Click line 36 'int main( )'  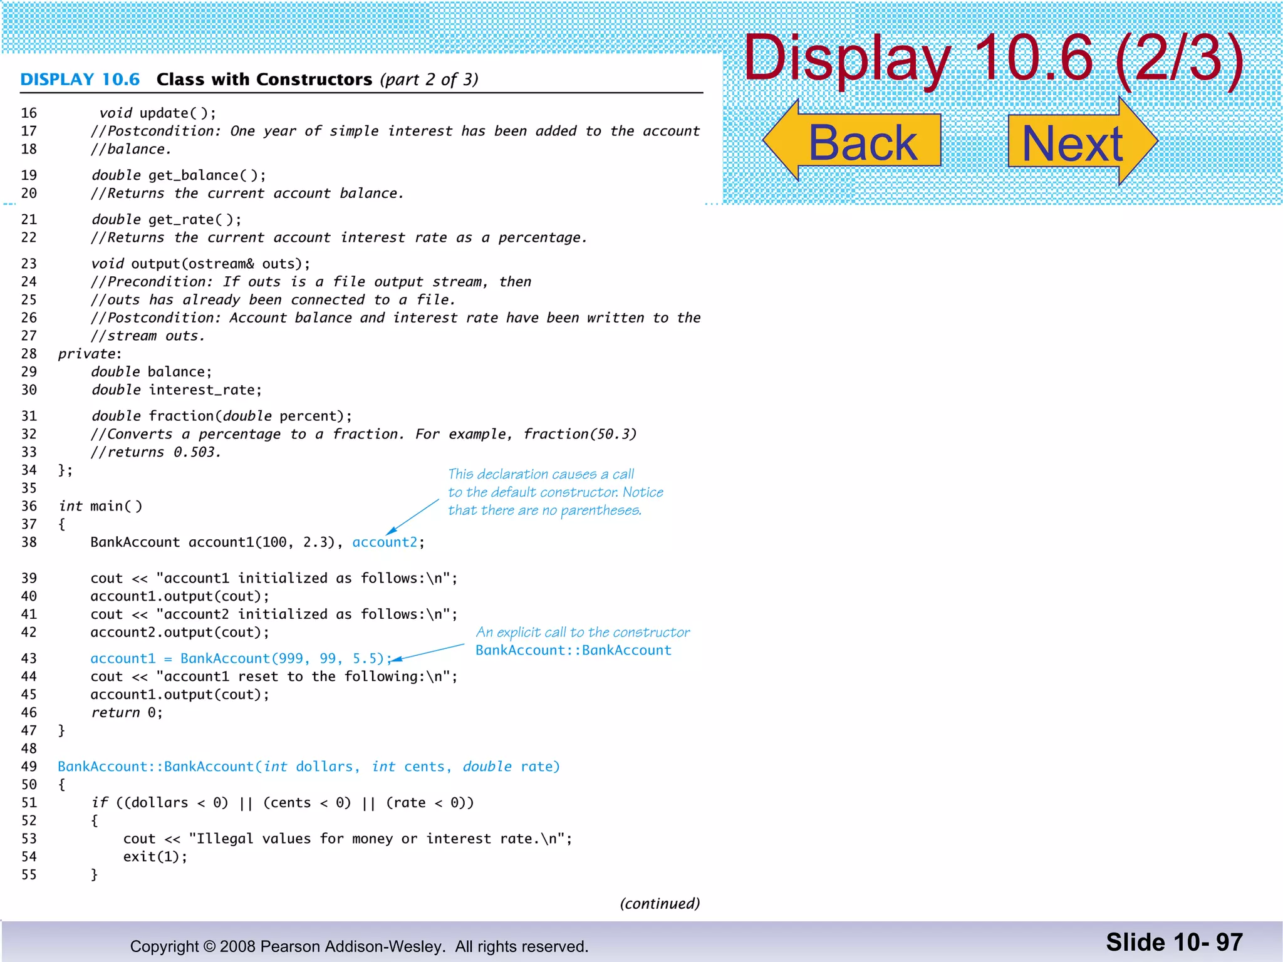point(101,506)
